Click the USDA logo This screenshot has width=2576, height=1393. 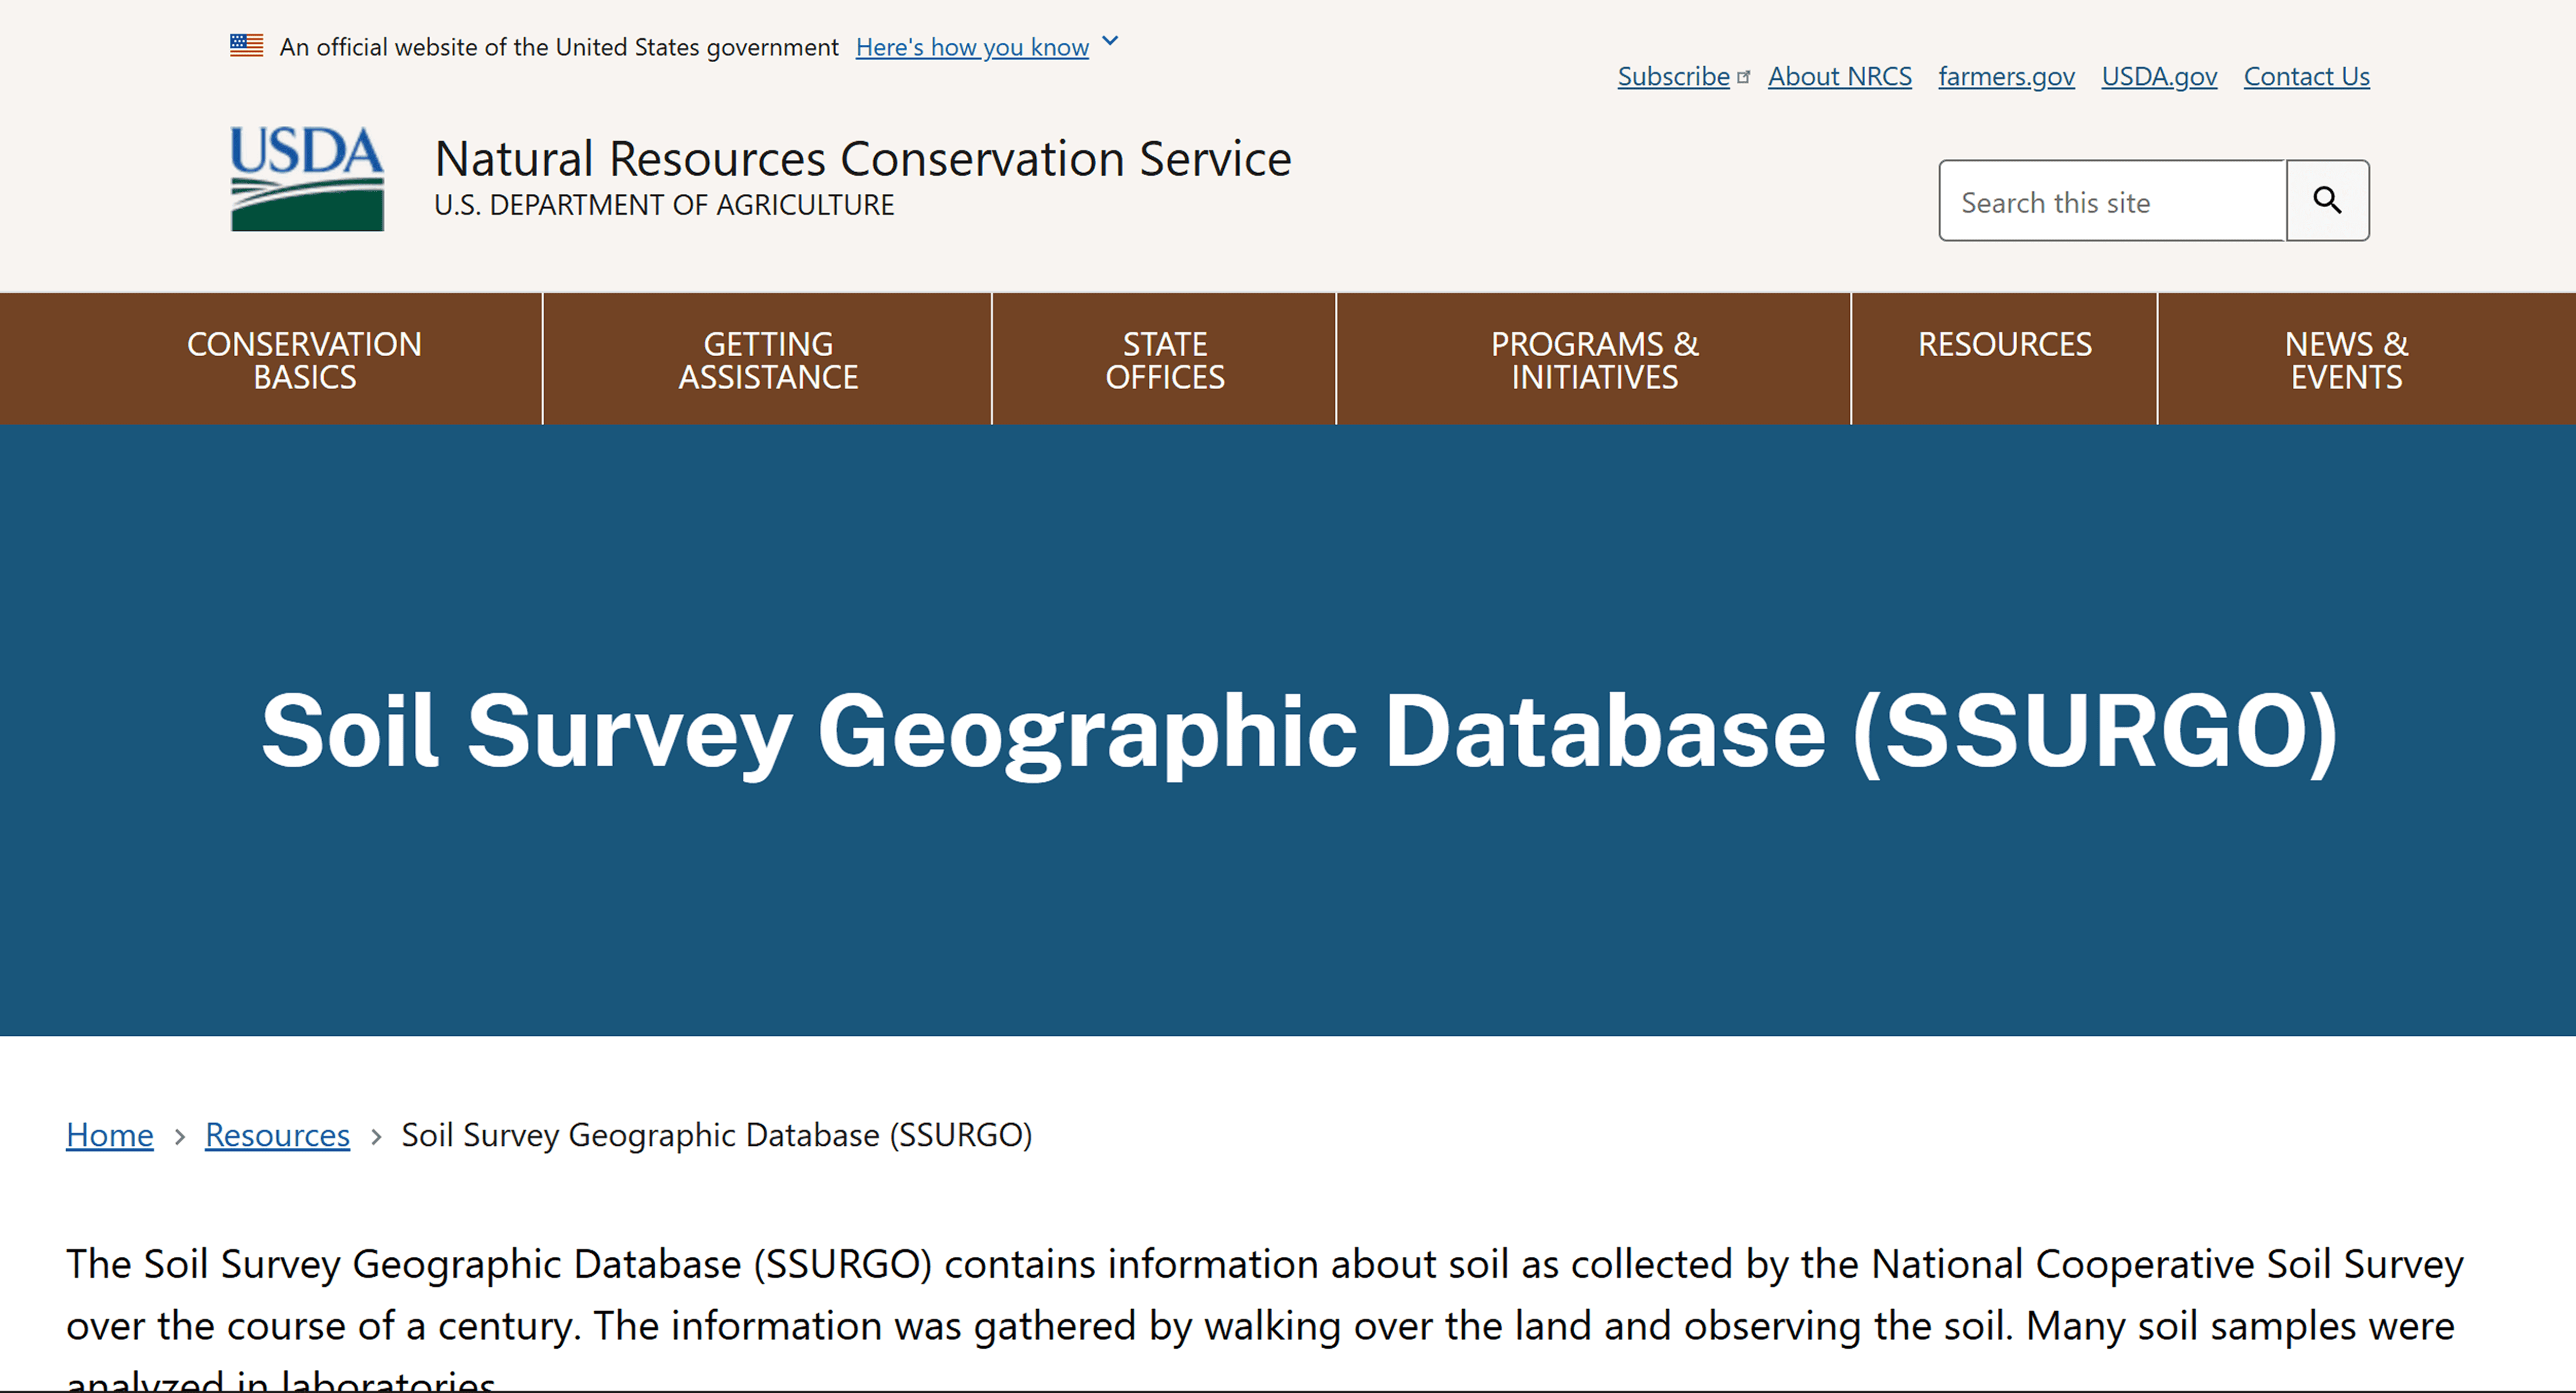[307, 179]
